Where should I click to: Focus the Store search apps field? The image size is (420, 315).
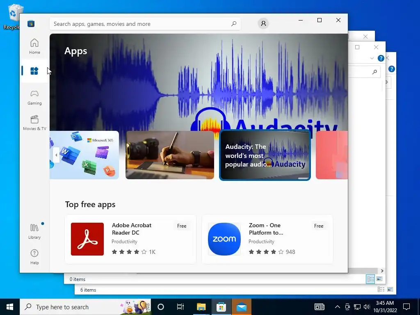click(145, 24)
